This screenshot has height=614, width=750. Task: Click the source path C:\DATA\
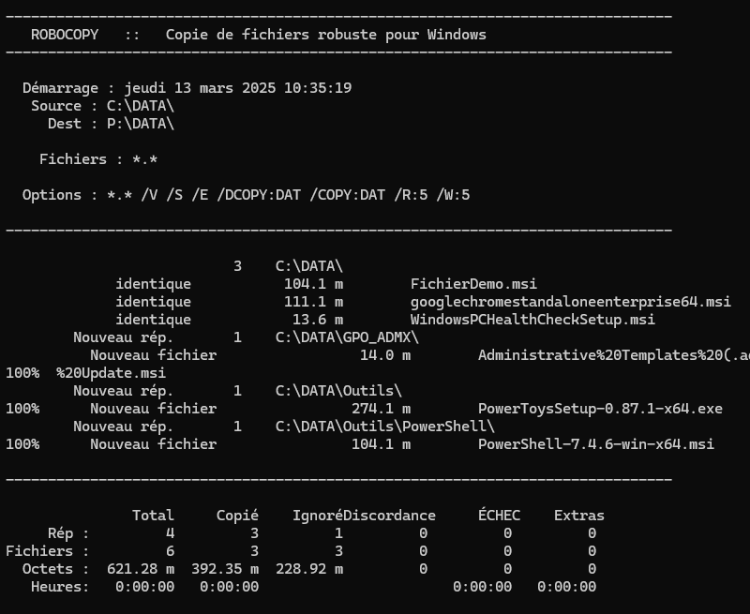point(141,106)
